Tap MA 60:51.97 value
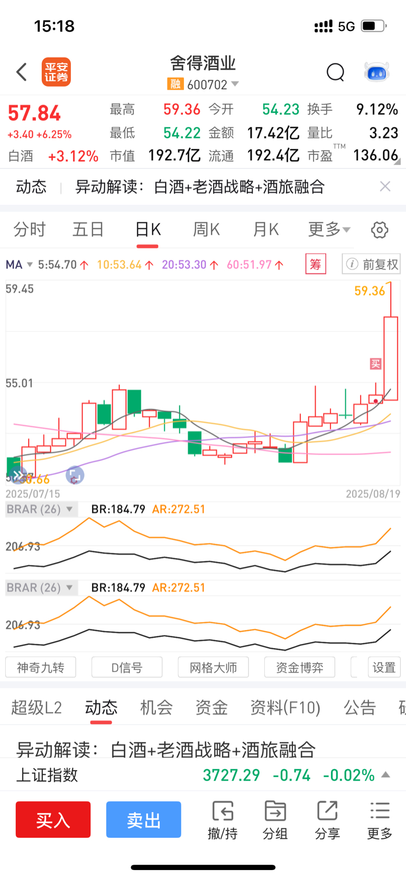This screenshot has width=406, height=879. click(255, 264)
